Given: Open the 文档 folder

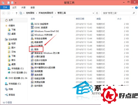Looking at the screenshot, I should click(x=14, y=52).
